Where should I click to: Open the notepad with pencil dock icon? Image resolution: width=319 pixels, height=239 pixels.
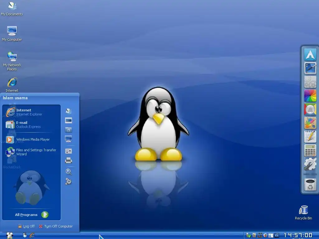[310, 137]
